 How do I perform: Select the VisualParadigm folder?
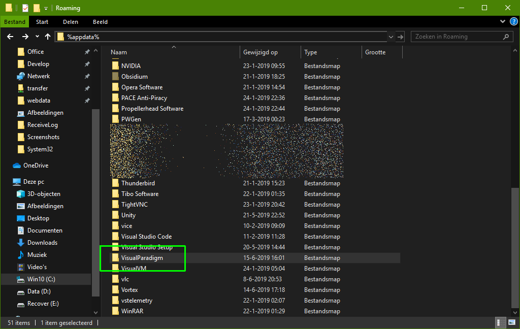click(x=255, y=258)
